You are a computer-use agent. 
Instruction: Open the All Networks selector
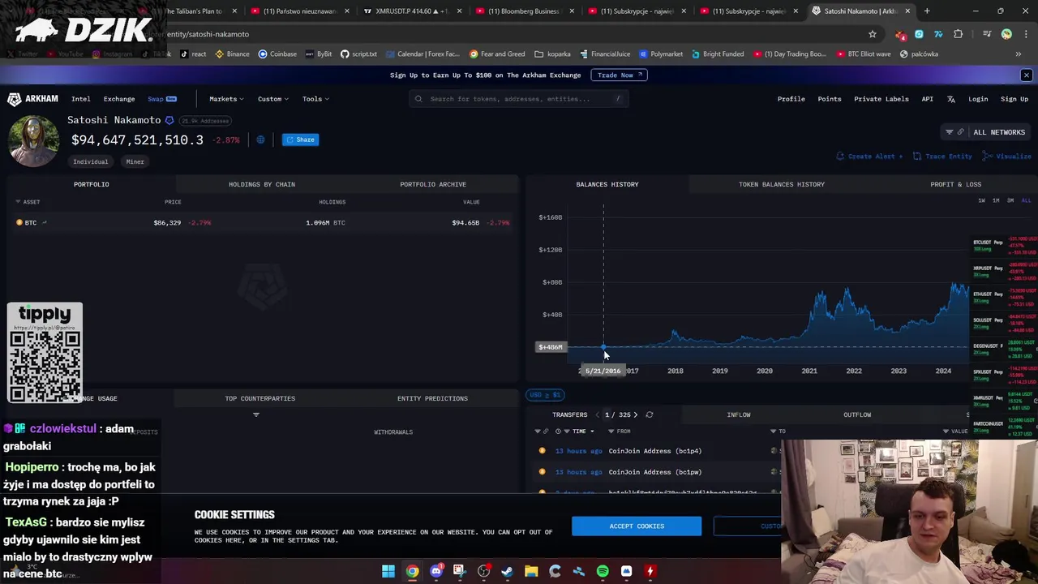pos(999,132)
